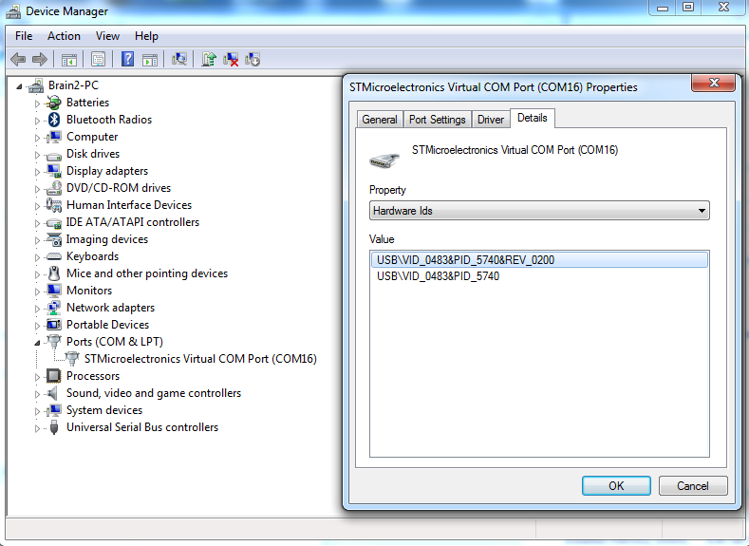Screen dimensions: 749x546
Task: Select the System devices tree item
Action: coord(104,410)
